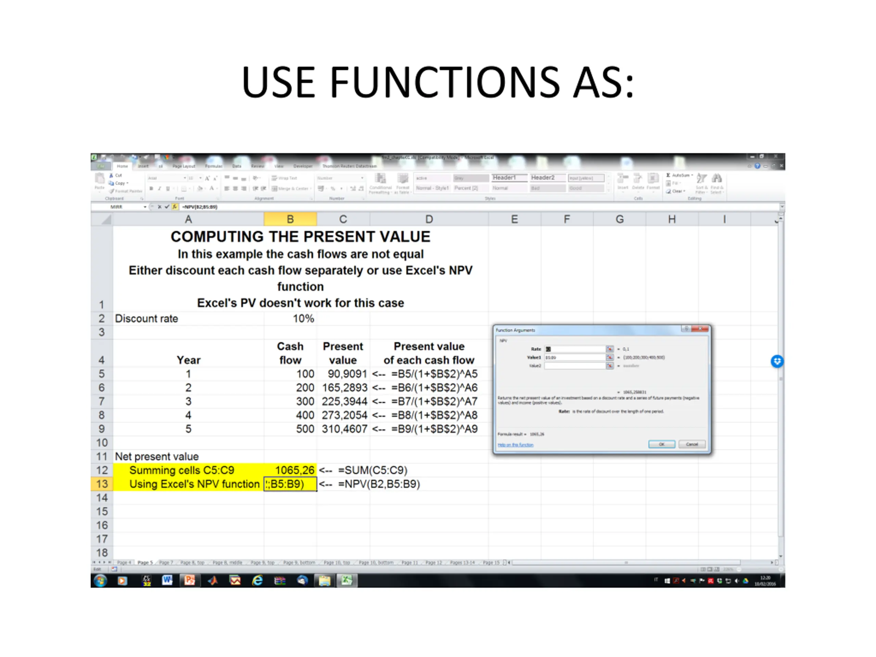
Task: Click the Decrease Decimal icon
Action: 361,189
